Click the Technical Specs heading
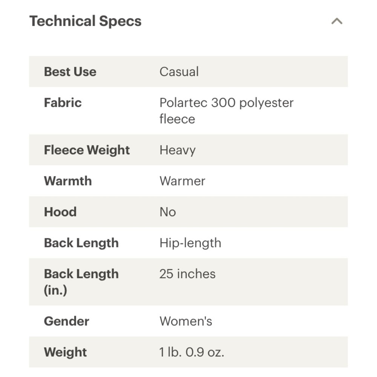 pyautogui.click(x=85, y=21)
